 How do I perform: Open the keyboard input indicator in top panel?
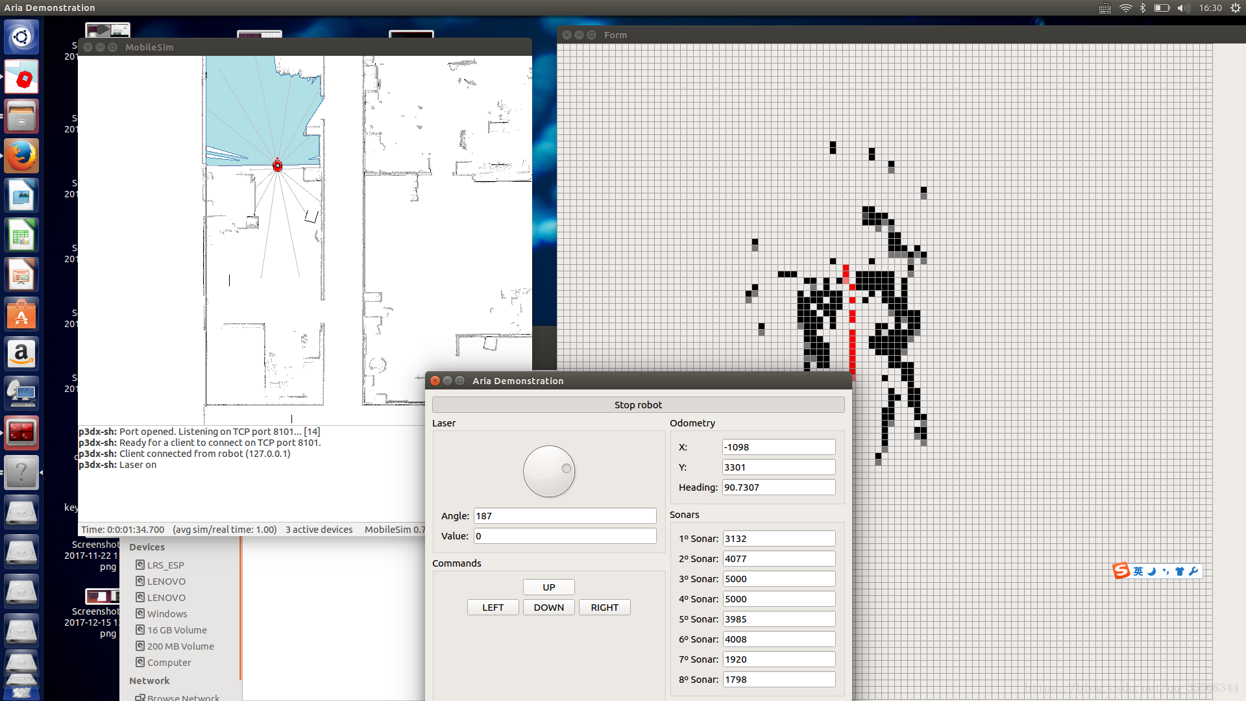point(1105,8)
